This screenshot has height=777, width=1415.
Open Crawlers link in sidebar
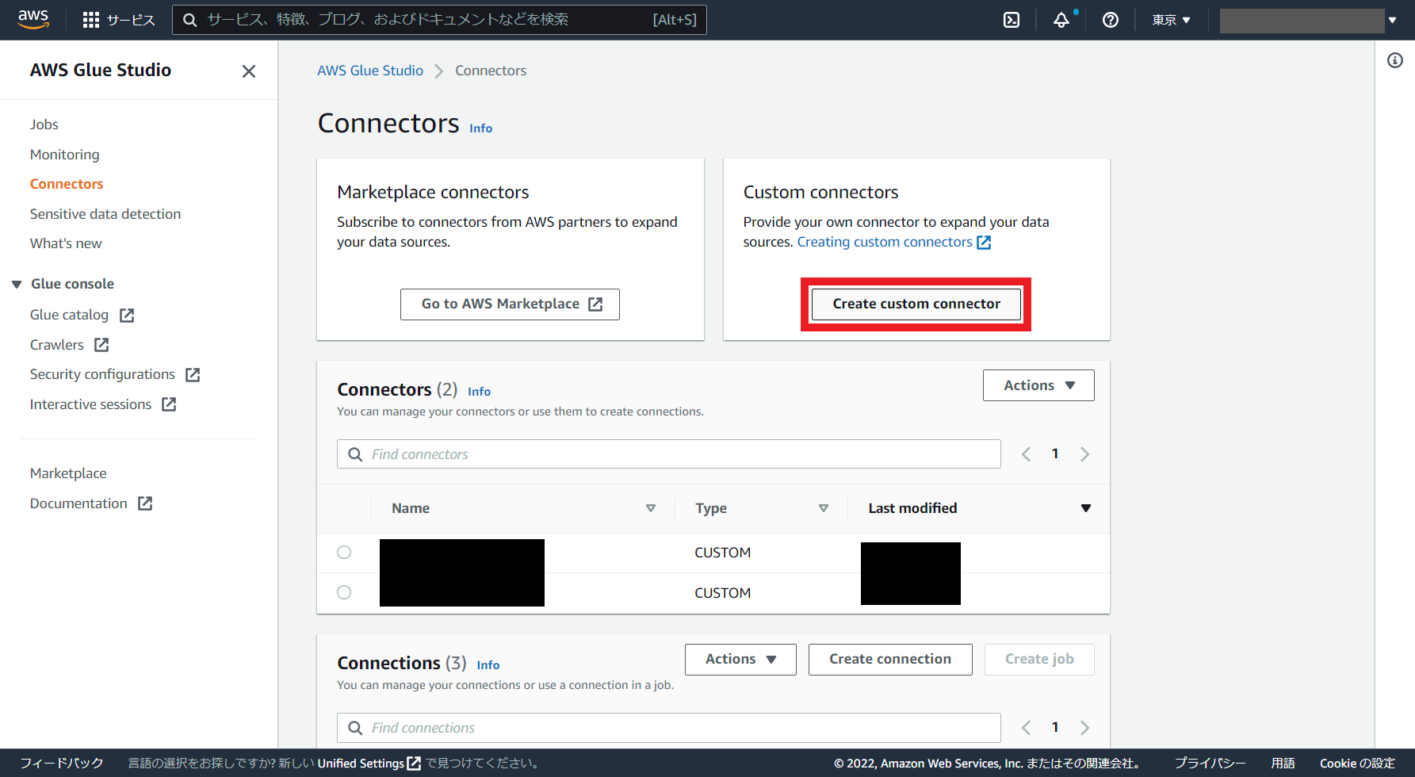tap(57, 345)
